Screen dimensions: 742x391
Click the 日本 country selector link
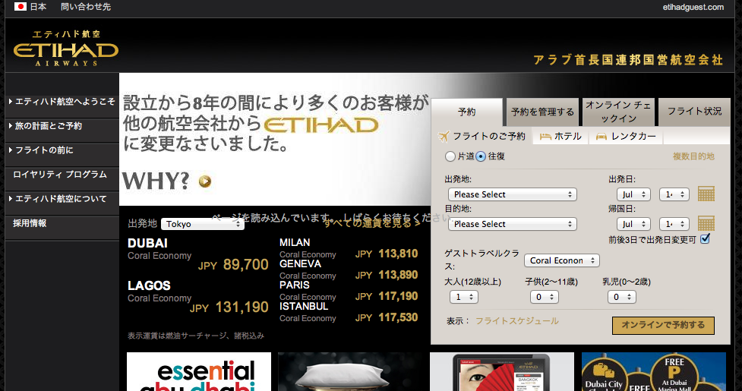click(x=38, y=7)
